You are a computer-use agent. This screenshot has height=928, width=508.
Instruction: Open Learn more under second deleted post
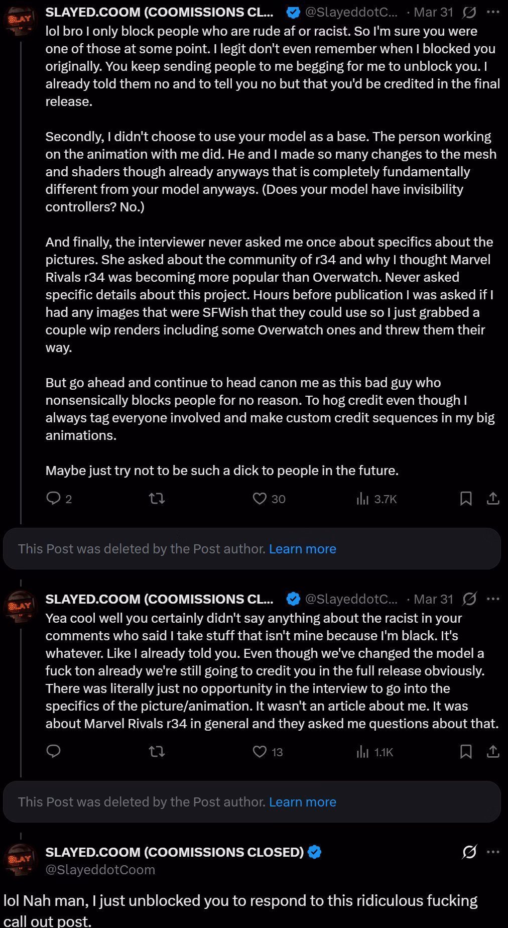pos(302,801)
